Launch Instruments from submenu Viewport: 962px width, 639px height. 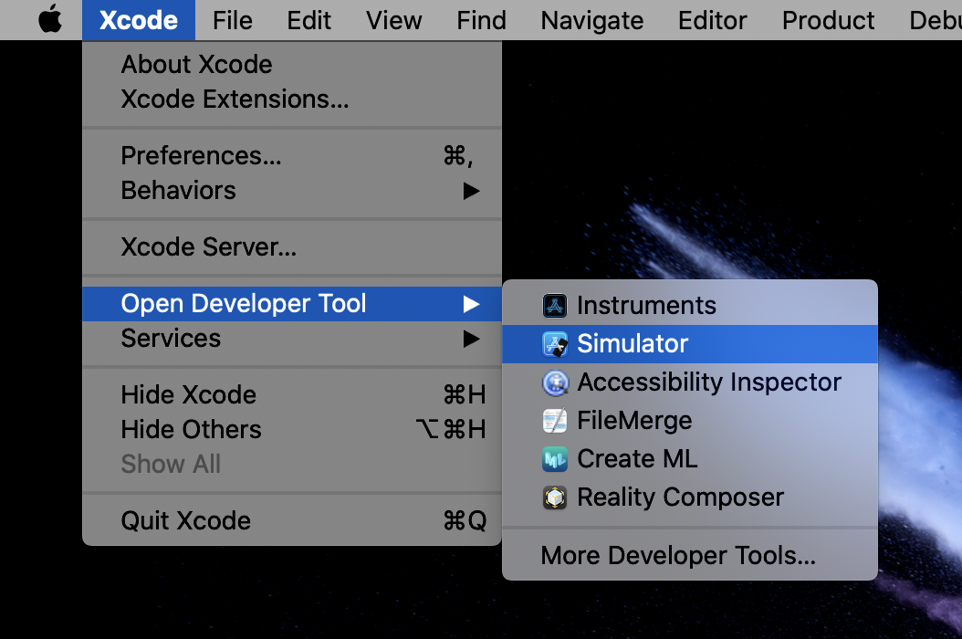coord(690,305)
